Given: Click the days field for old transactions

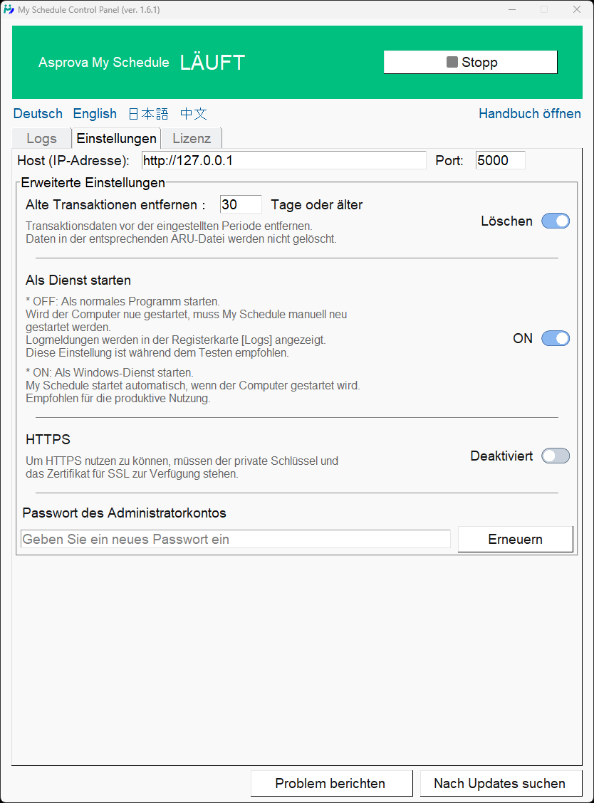Looking at the screenshot, I should click(241, 205).
